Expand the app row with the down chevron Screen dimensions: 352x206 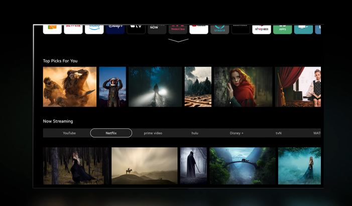(x=178, y=41)
